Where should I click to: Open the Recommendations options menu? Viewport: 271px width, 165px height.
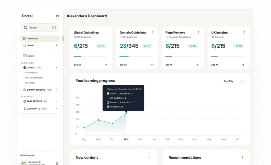(x=242, y=157)
